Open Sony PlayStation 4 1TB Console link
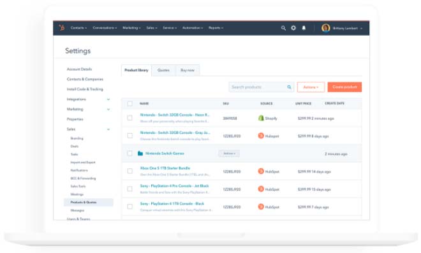 tap(172, 204)
